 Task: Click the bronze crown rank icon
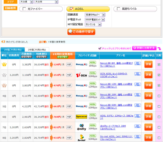pyautogui.click(x=4, y=85)
